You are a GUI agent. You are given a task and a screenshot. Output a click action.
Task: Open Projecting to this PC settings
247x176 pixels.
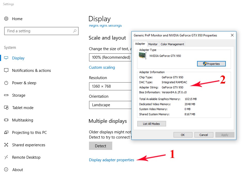click(29, 133)
